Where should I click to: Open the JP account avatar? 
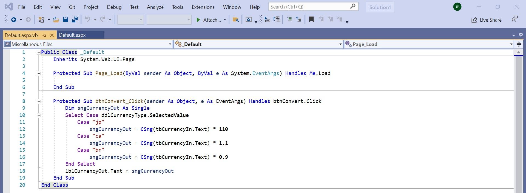(x=457, y=7)
